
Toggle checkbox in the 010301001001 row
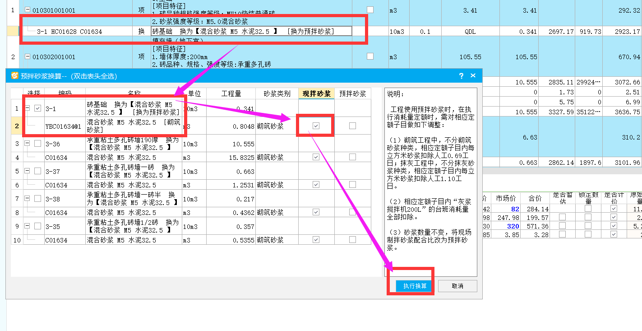point(370,9)
